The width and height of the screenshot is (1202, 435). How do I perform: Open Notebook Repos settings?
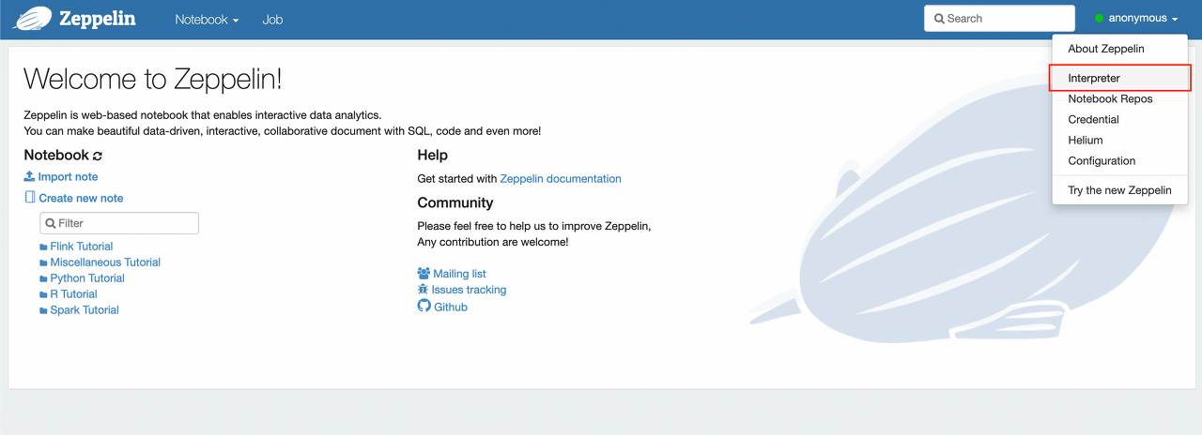pos(1119,98)
